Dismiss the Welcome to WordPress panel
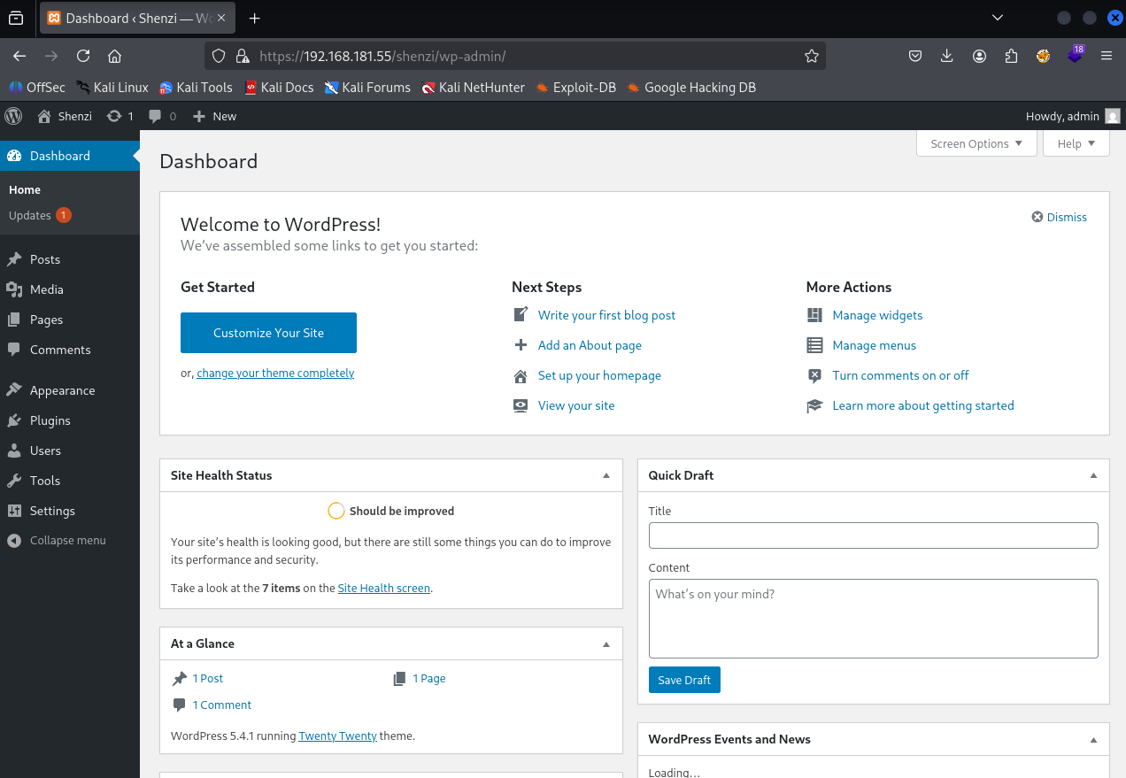 (x=1059, y=217)
